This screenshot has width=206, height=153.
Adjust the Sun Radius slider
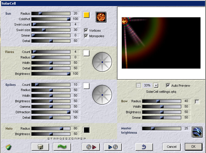point(51,14)
